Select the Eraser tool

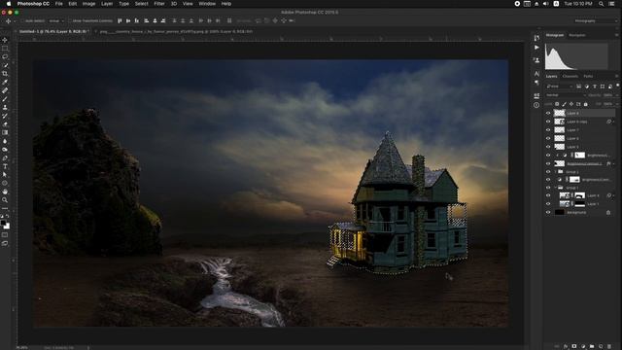coord(5,123)
